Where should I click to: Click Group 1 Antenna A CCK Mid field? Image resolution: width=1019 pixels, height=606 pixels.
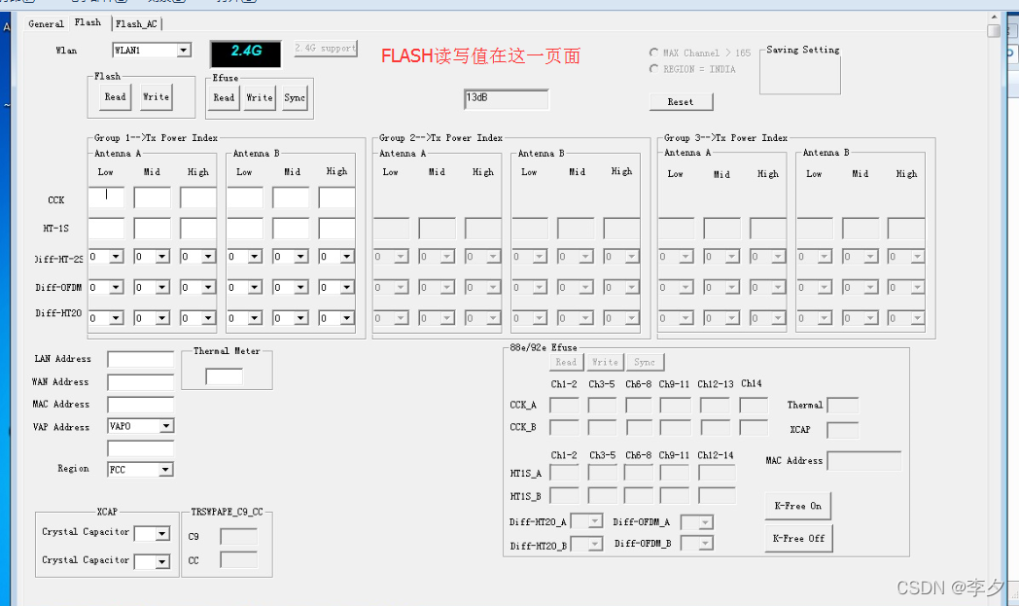(152, 197)
